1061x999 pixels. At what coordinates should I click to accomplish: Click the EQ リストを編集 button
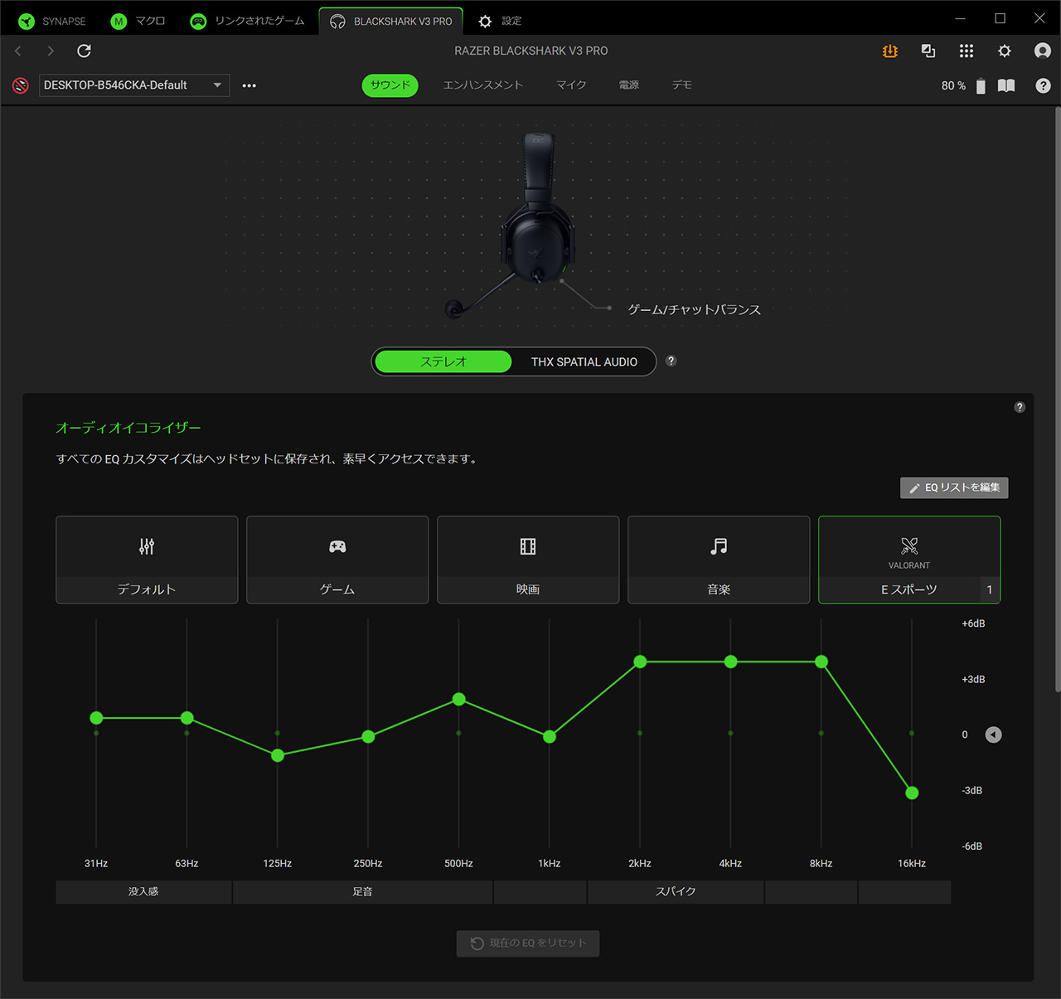tap(954, 487)
